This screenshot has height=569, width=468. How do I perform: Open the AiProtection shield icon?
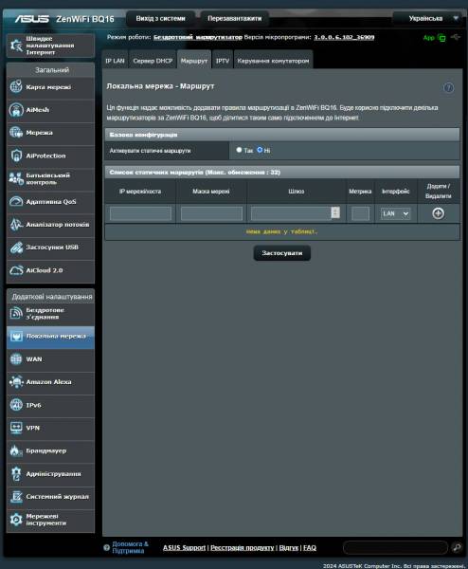click(16, 156)
